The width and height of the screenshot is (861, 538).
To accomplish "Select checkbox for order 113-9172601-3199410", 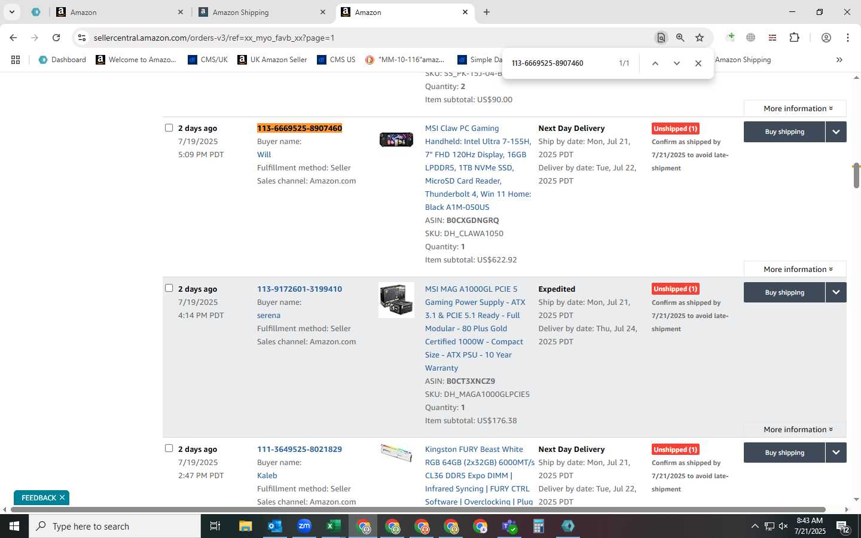I will coord(169,288).
